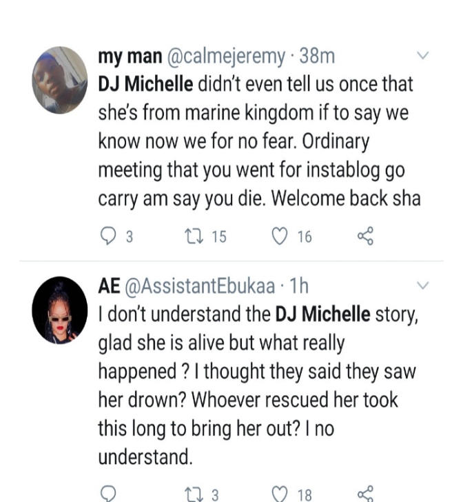Share the tweet from my man
The width and height of the screenshot is (463, 502).
(x=365, y=237)
